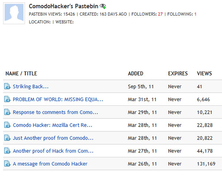Viewport: 222px width, 178px height.
Task: Open the Striking Back... paste
Action: [x=31, y=87]
